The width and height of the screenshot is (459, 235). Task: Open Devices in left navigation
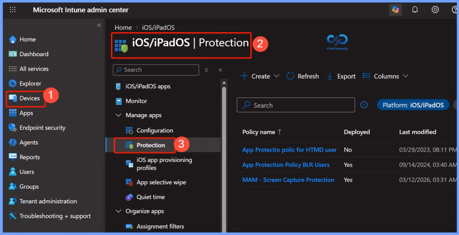coord(30,98)
